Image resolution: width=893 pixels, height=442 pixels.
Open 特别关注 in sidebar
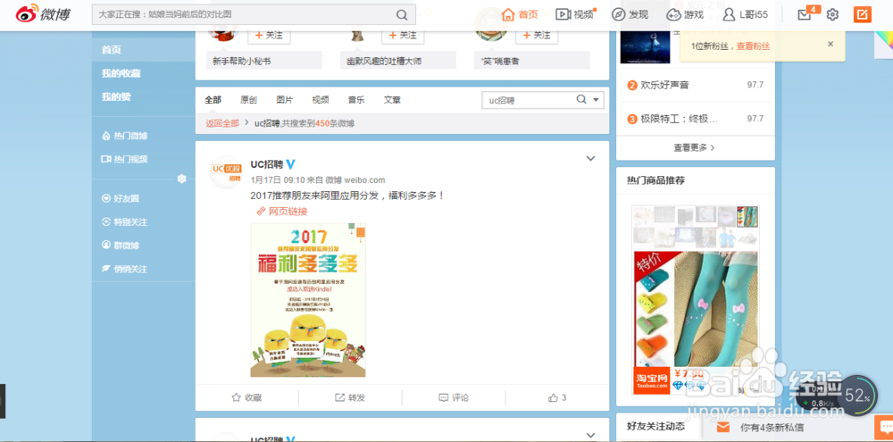pos(124,222)
